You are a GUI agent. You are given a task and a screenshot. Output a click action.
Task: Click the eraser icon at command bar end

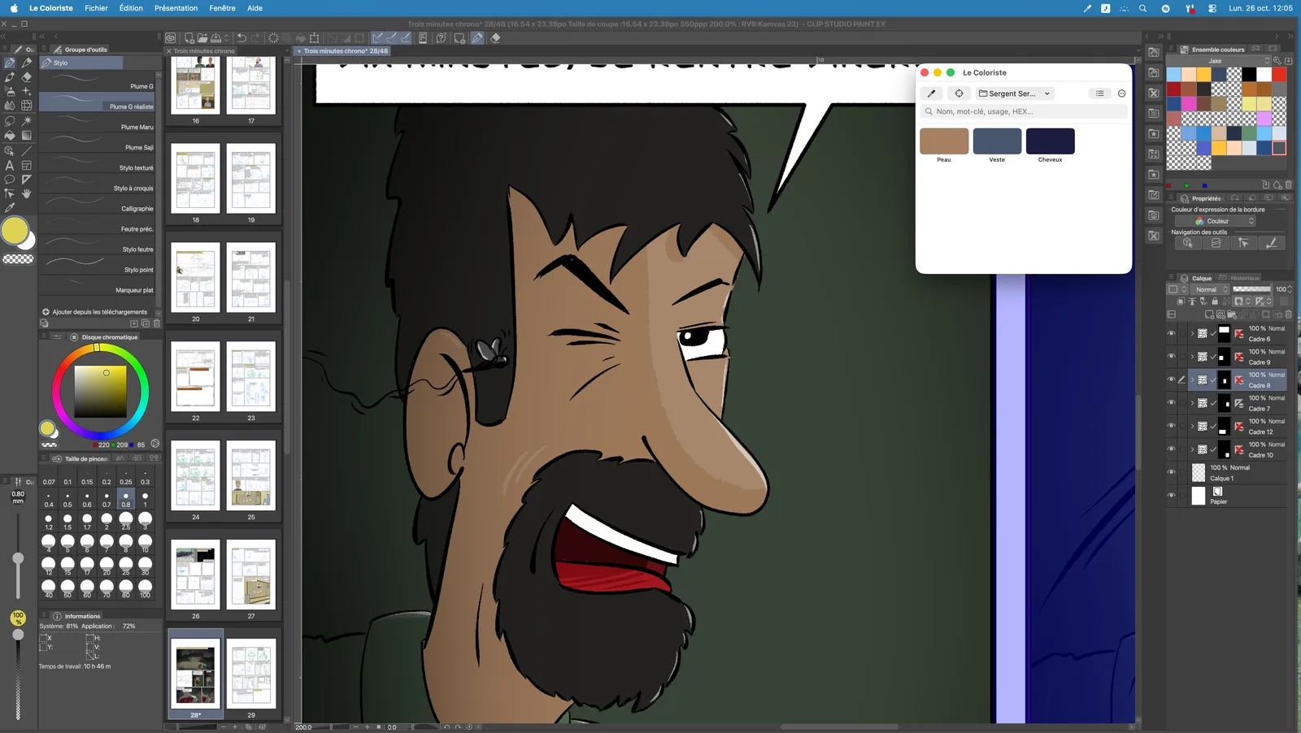tap(495, 38)
